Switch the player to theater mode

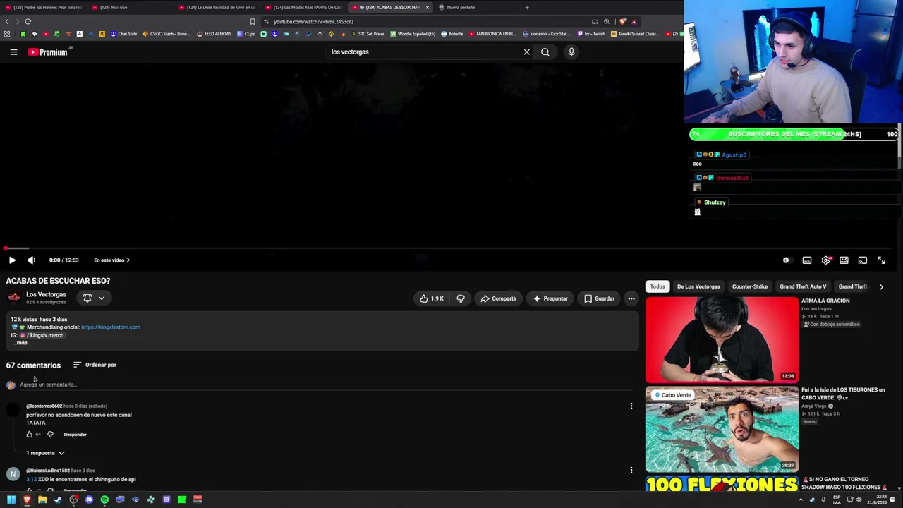[x=844, y=260]
